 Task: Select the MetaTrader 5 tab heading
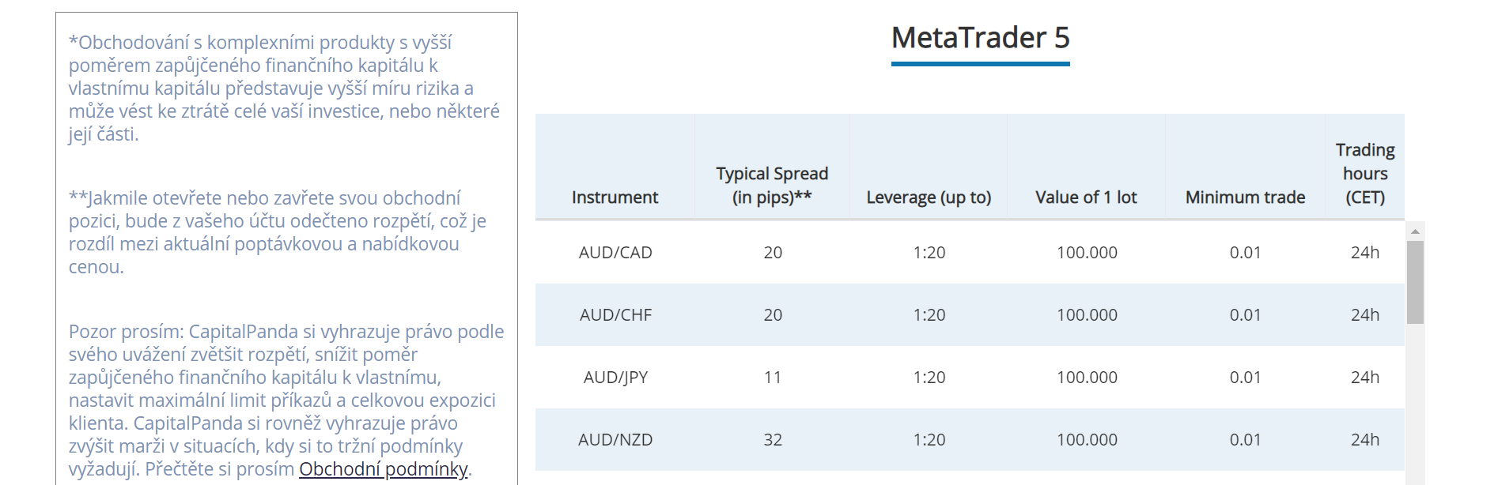click(x=980, y=38)
